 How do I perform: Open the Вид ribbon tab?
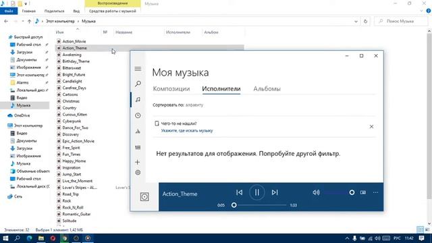coord(76,11)
